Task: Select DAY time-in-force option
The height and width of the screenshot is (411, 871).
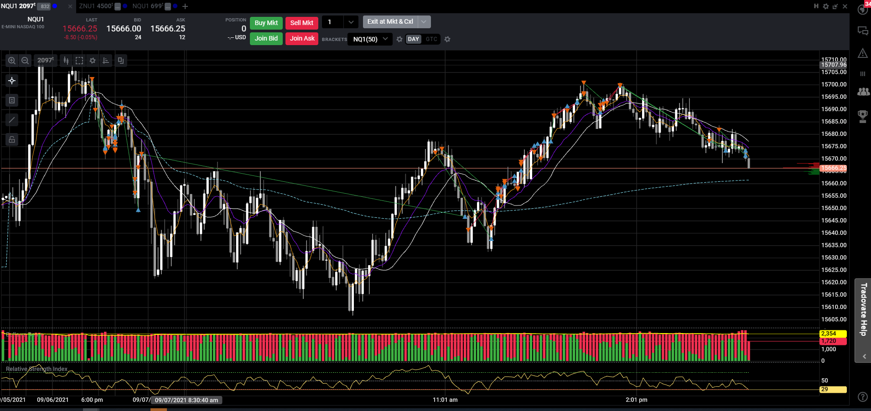Action: click(414, 39)
